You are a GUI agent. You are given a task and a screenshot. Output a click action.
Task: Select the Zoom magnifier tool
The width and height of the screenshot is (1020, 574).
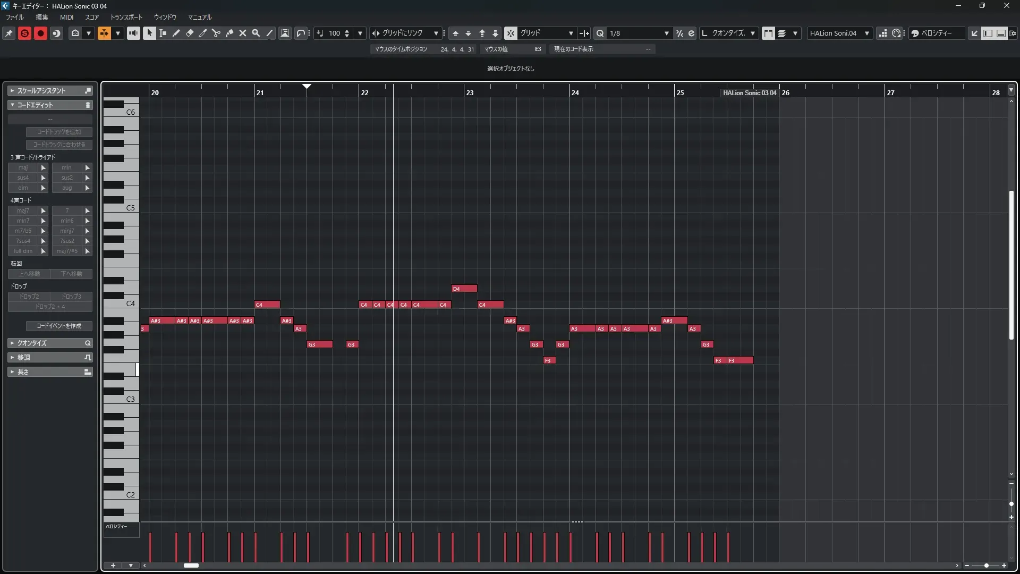pyautogui.click(x=256, y=33)
